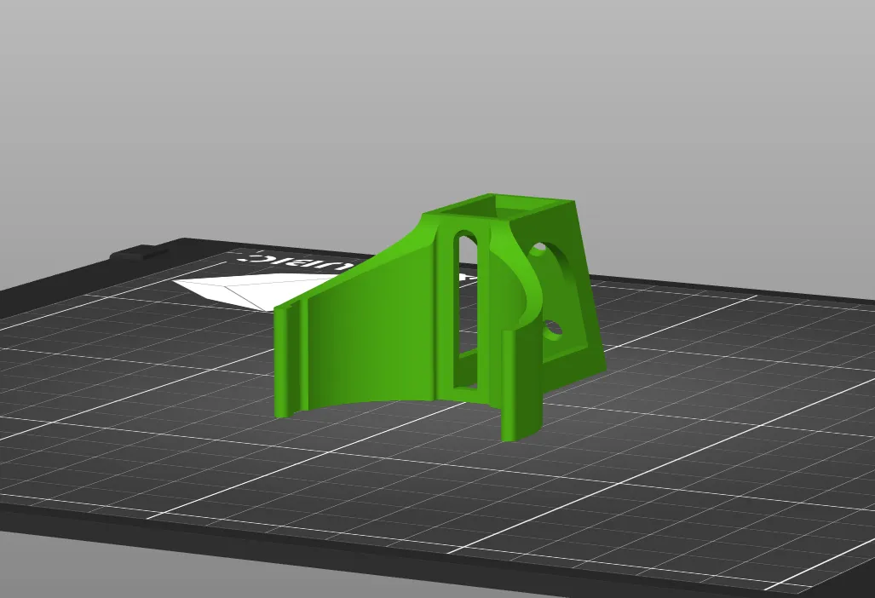Click the bed handle tab at back-left edge

(140, 253)
